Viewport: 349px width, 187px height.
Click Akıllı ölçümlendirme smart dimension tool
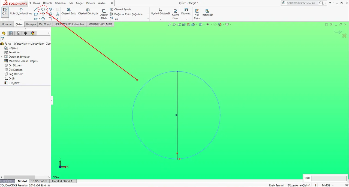[x=21, y=11]
